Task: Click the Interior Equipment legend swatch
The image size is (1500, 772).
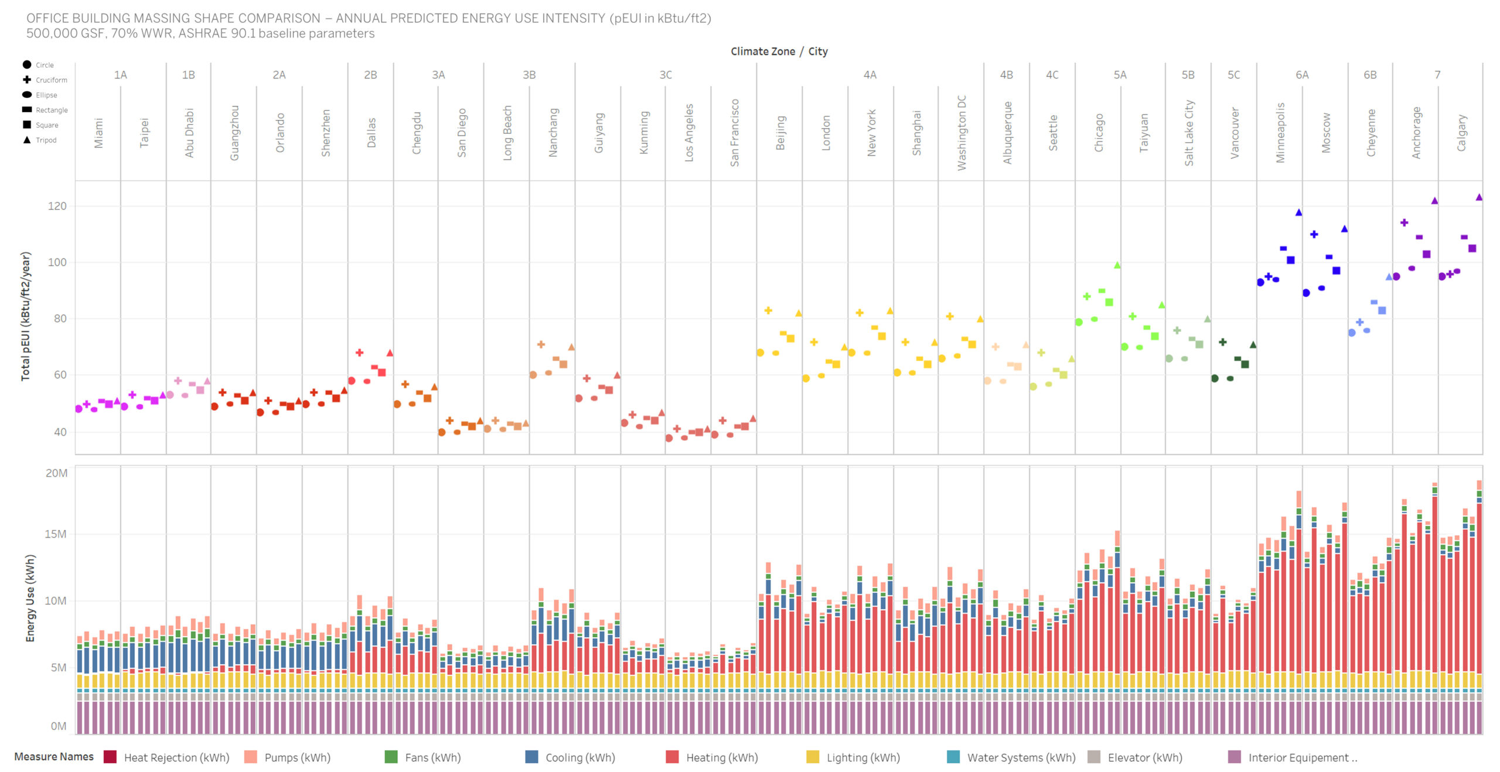Action: [x=1234, y=757]
